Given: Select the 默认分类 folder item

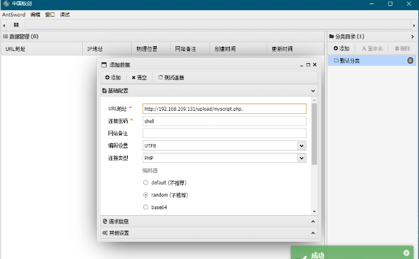Looking at the screenshot, I should pos(372,60).
